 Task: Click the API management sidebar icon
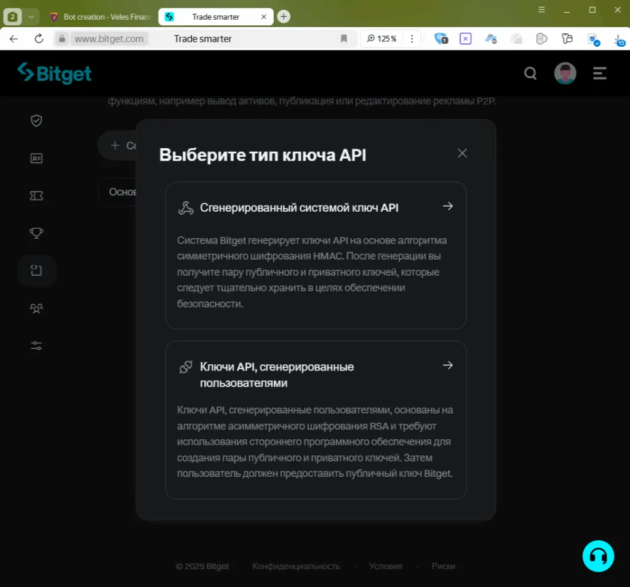[36, 271]
